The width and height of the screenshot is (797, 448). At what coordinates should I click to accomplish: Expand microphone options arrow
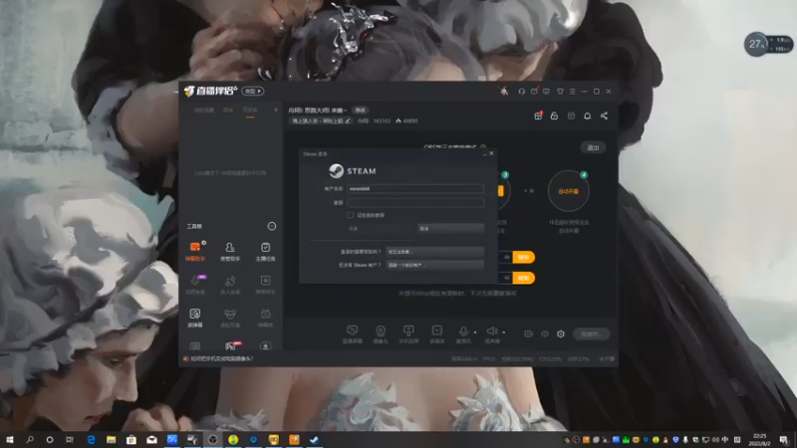[x=475, y=333]
